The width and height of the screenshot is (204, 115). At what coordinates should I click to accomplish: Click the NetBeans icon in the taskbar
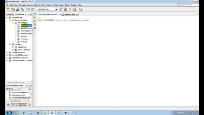[x=52, y=113]
